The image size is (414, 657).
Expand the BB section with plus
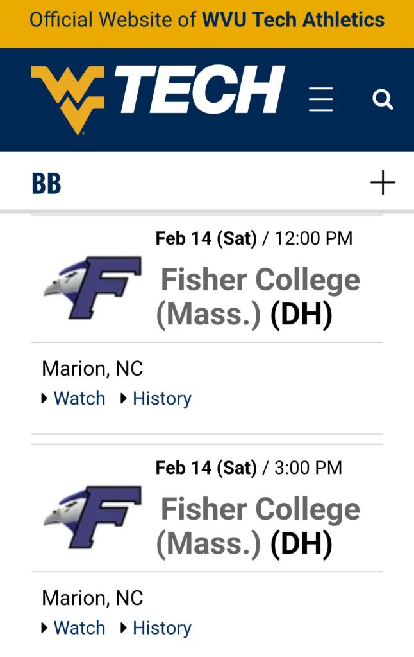coord(383,183)
